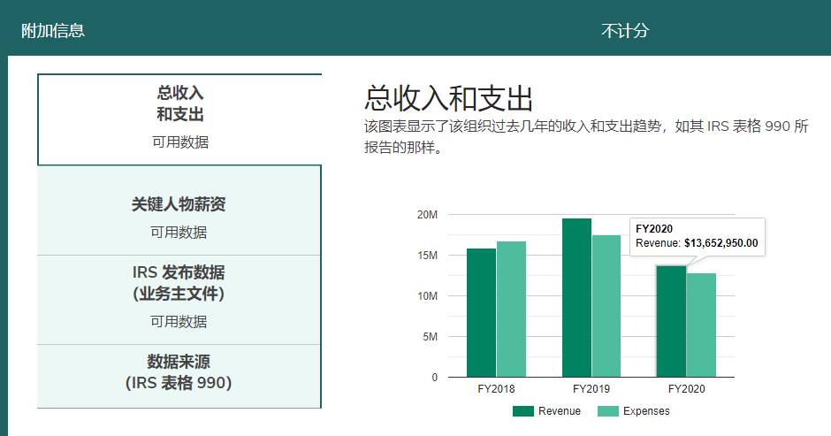Click the 附加信息 header title
Screen dimensions: 831x436
53,31
